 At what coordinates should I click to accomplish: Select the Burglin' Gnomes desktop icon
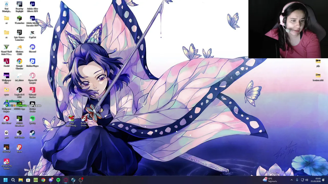pos(84,121)
